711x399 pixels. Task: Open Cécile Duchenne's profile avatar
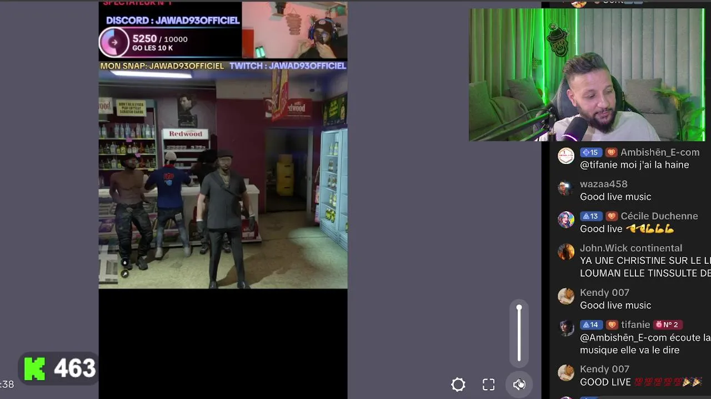click(x=566, y=220)
